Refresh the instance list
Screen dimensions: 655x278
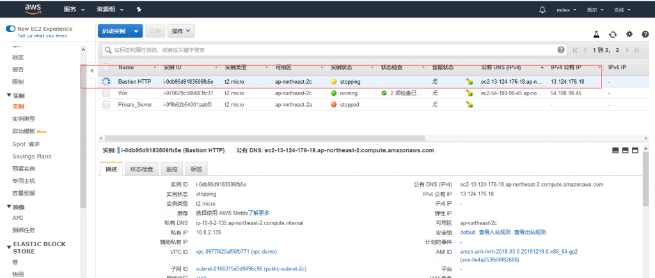coord(613,35)
